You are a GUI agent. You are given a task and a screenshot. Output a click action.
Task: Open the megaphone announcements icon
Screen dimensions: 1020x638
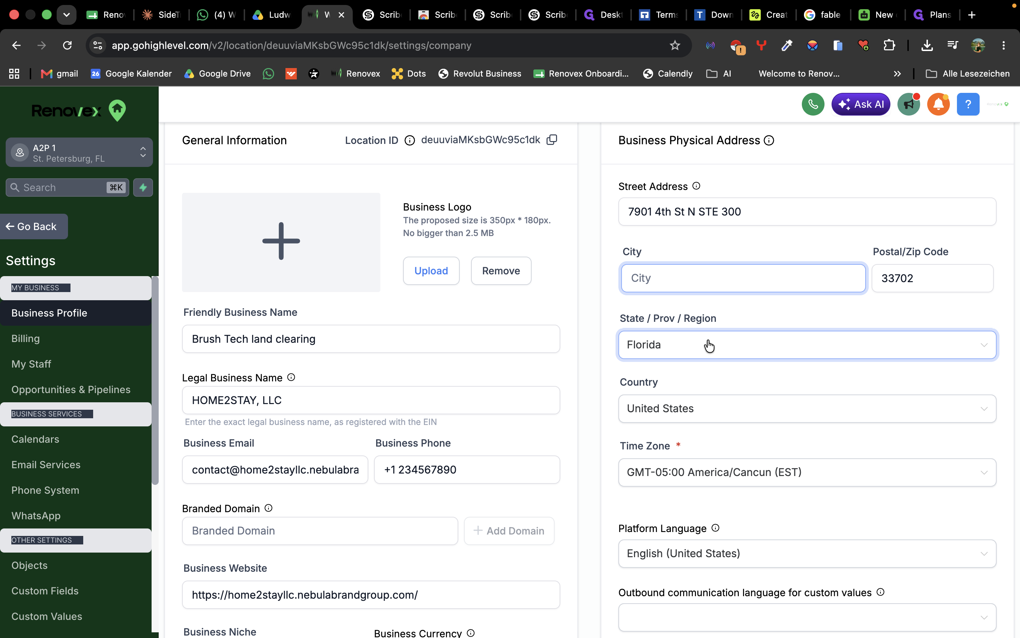pos(909,104)
